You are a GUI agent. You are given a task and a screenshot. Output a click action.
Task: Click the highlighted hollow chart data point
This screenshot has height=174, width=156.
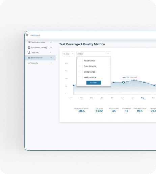[x=124, y=82]
